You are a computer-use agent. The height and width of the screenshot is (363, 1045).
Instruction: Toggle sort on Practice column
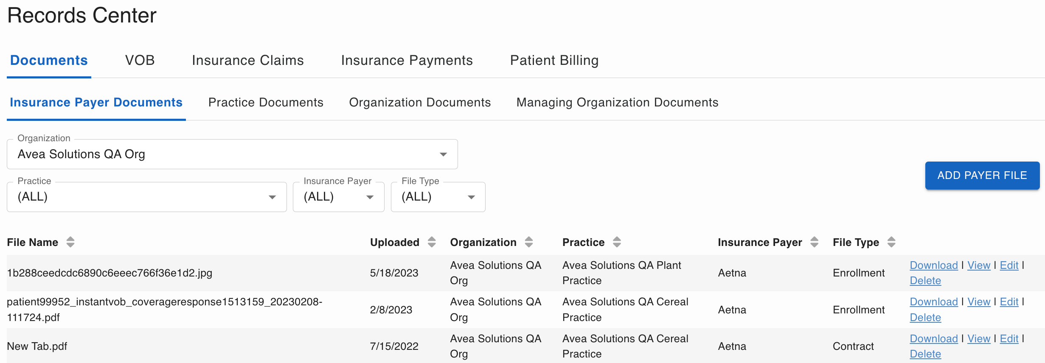click(x=617, y=242)
